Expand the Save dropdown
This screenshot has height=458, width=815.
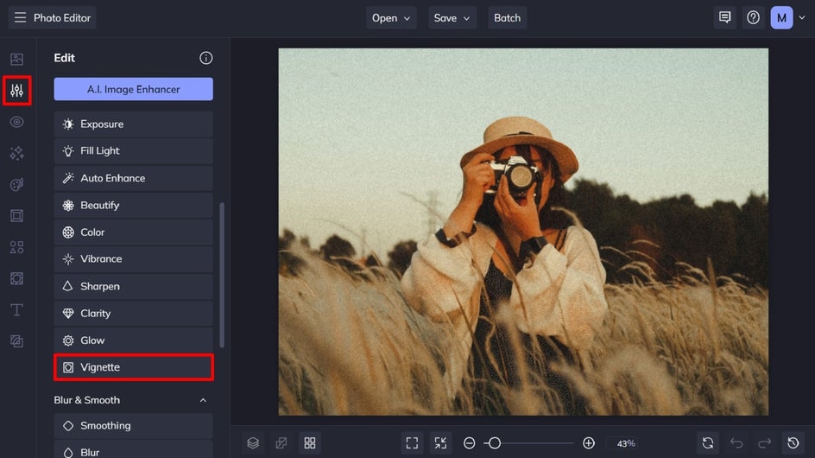(452, 17)
